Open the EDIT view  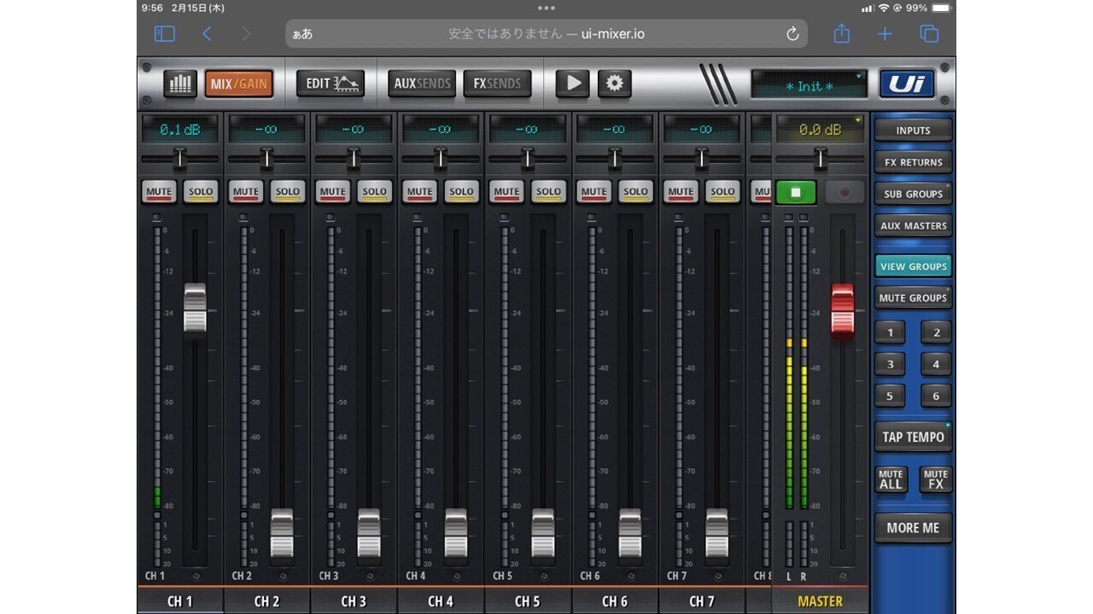tap(330, 84)
